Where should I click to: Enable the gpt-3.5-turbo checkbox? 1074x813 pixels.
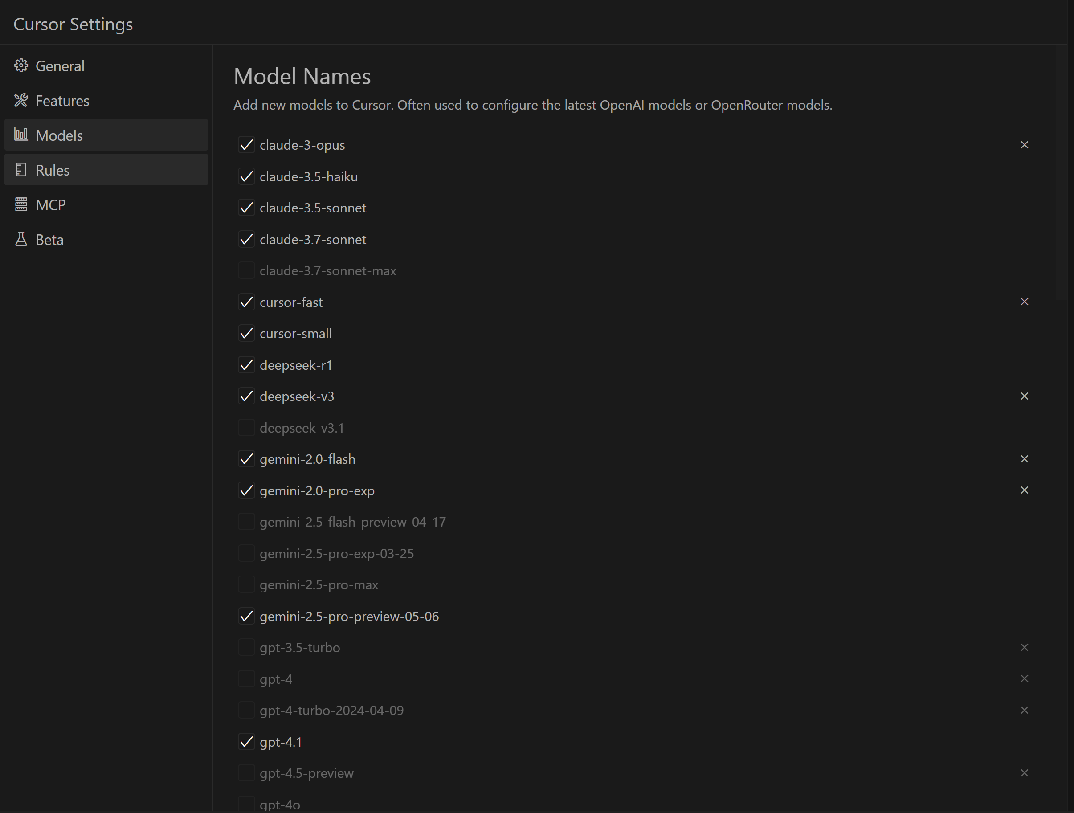[247, 647]
